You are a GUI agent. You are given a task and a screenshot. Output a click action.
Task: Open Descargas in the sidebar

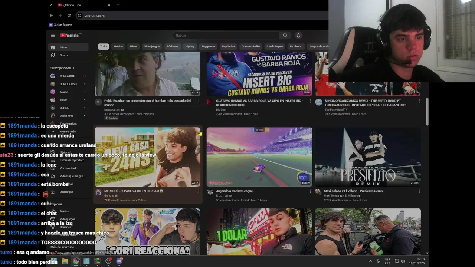click(x=66, y=192)
